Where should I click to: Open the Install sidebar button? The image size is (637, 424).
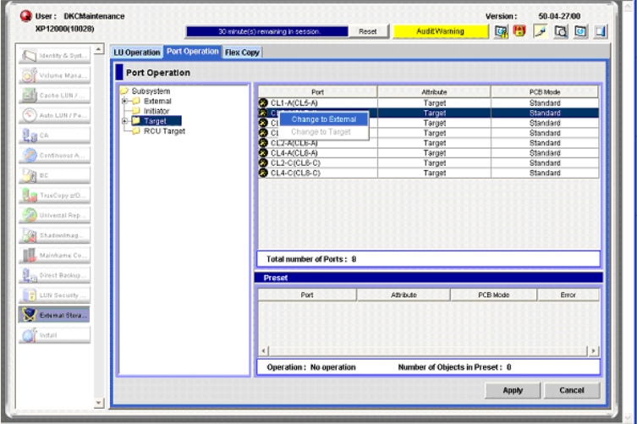(x=54, y=335)
